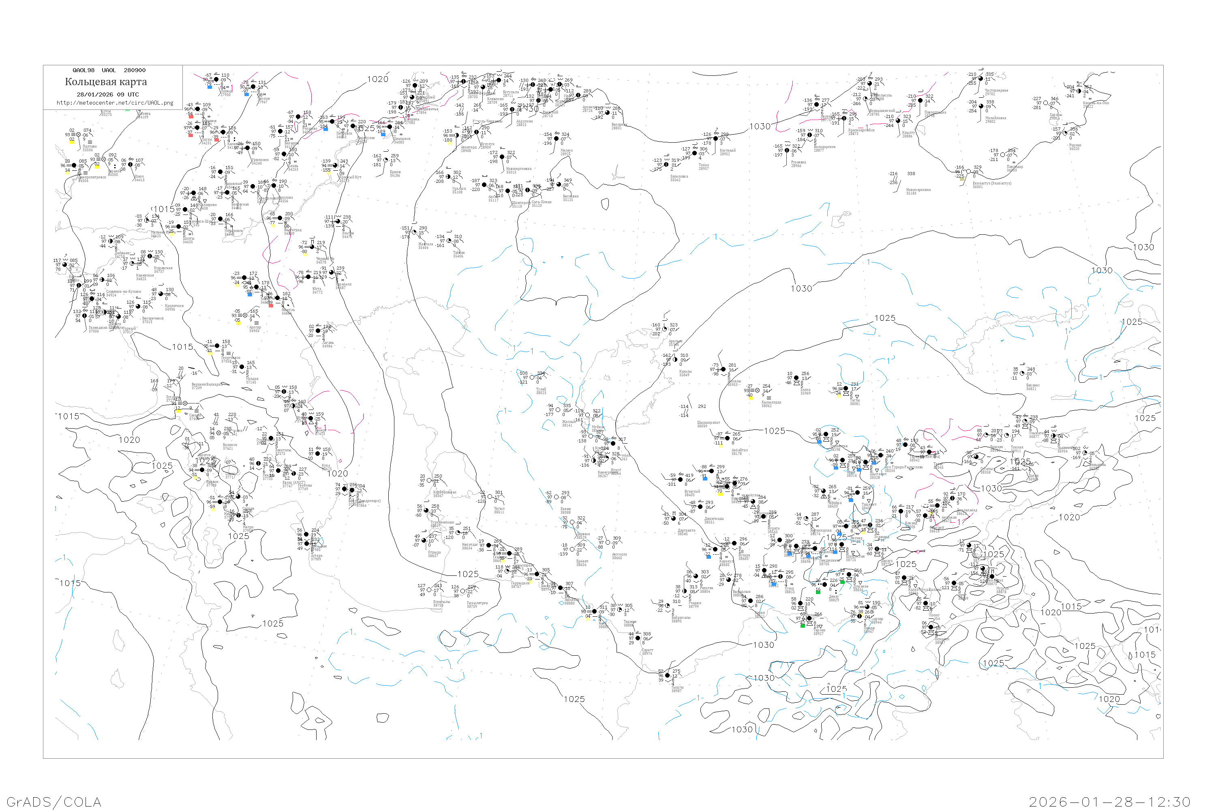Click the Коканд station circle marker
1216x811 pixels.
(901, 511)
